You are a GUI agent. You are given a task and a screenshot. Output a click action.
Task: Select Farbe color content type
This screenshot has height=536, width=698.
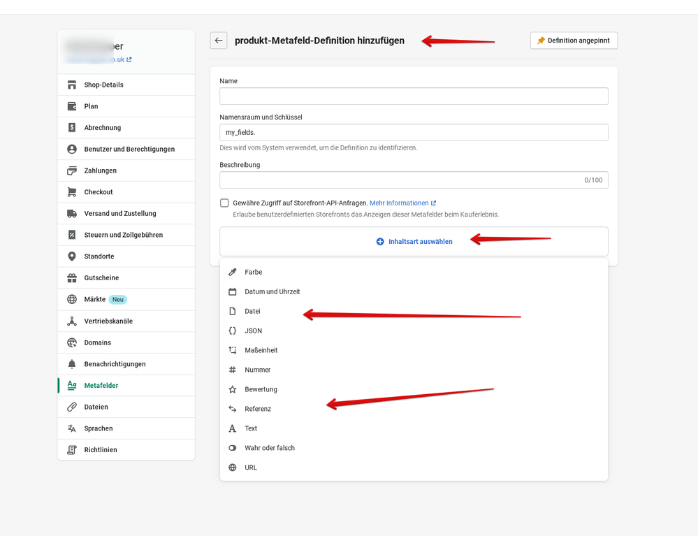coord(253,272)
